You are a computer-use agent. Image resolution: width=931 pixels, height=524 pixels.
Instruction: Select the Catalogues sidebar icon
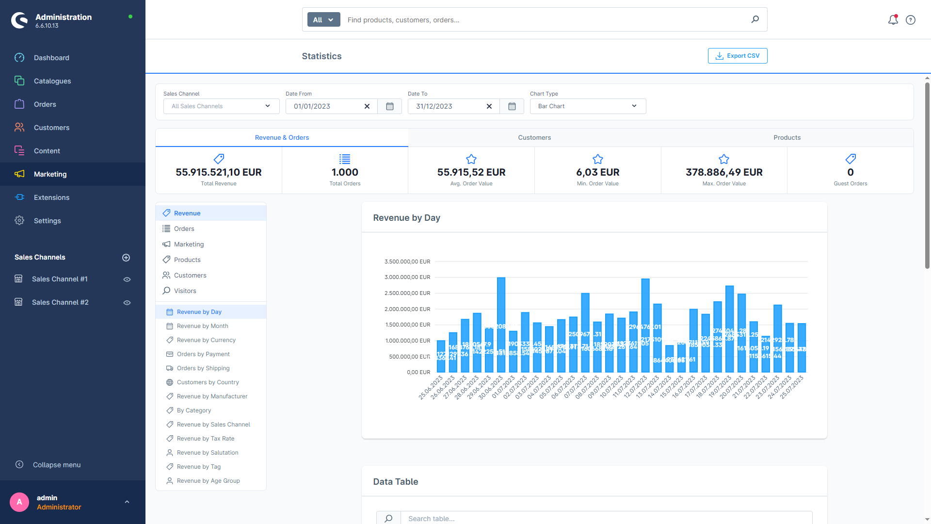(x=19, y=81)
